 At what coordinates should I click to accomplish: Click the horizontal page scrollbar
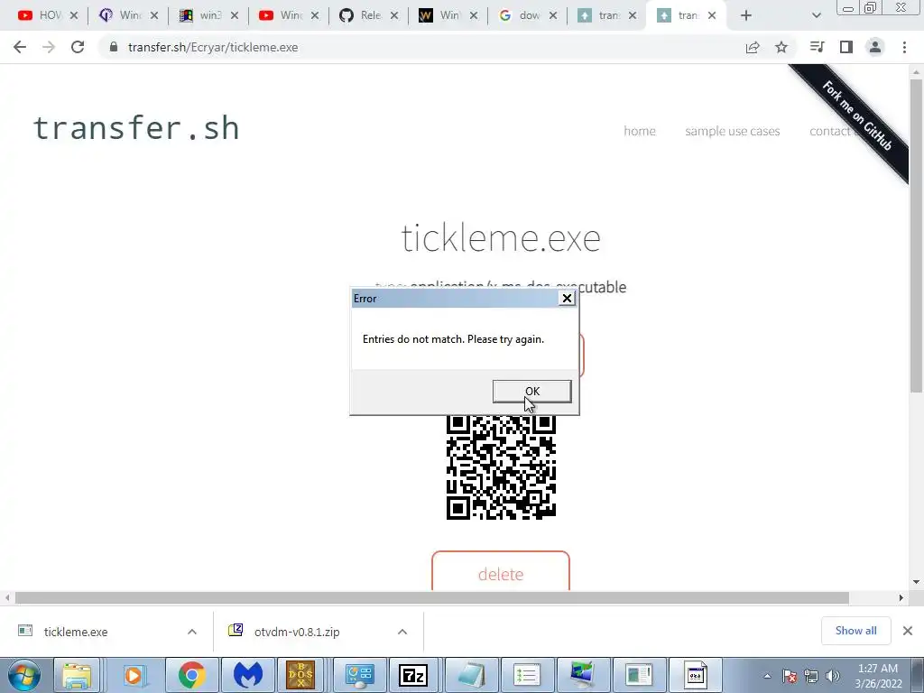(x=432, y=597)
